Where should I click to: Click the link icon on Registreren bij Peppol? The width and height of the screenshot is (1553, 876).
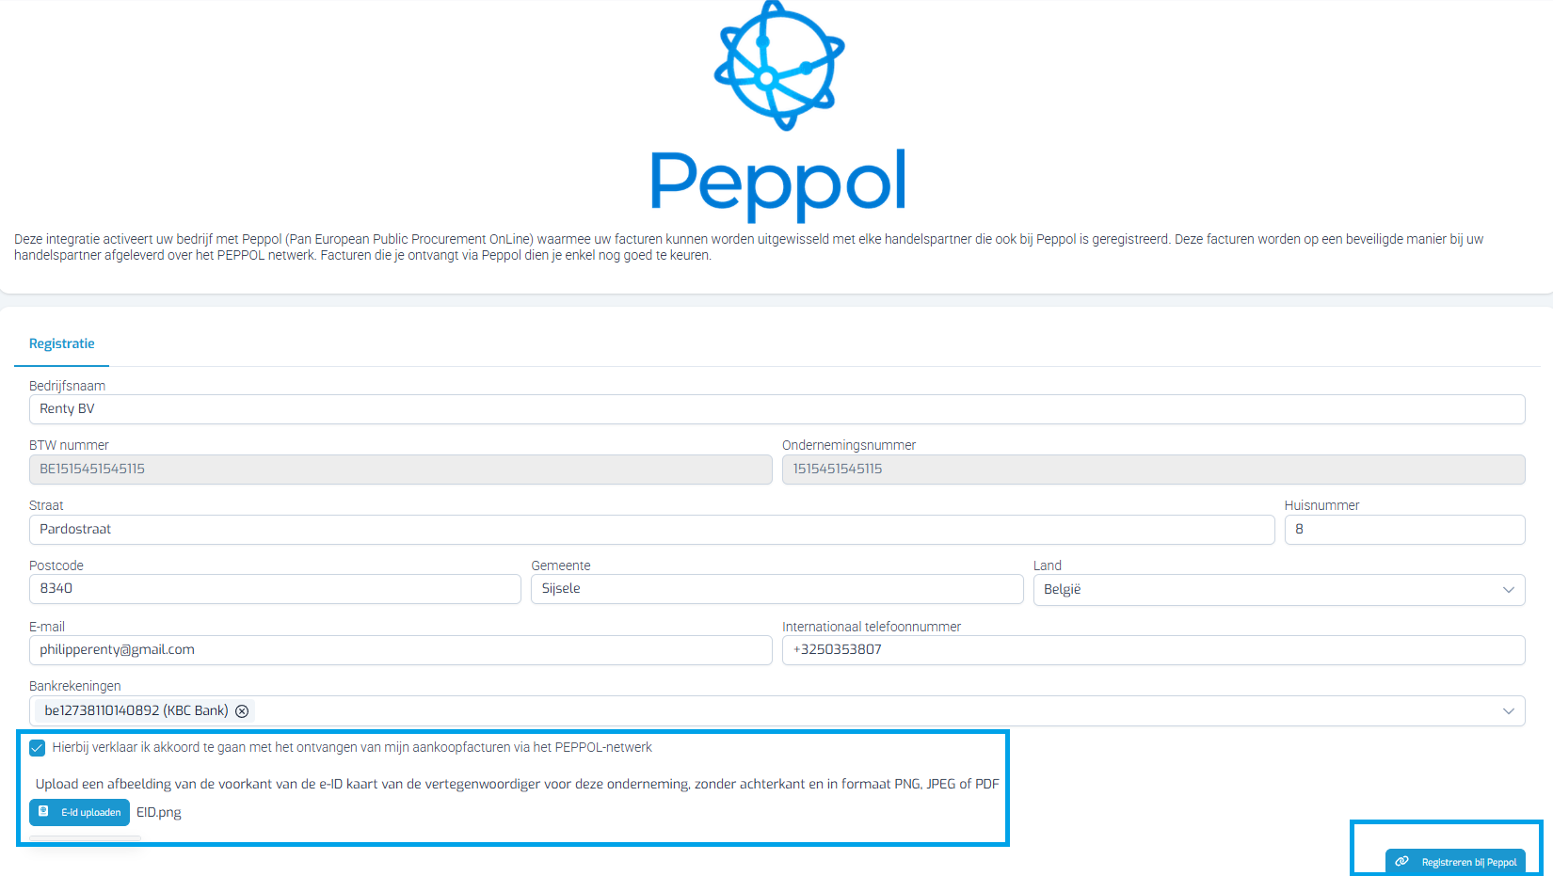point(1402,862)
